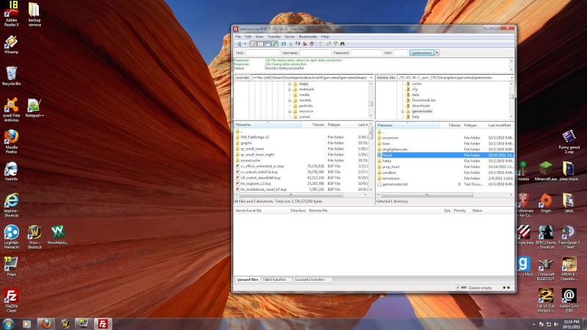
Task: Open the Bookmarks menu
Action: (307, 37)
